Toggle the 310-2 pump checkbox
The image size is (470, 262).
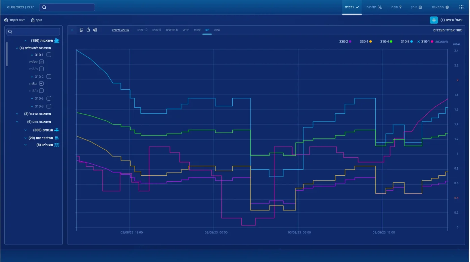49,77
